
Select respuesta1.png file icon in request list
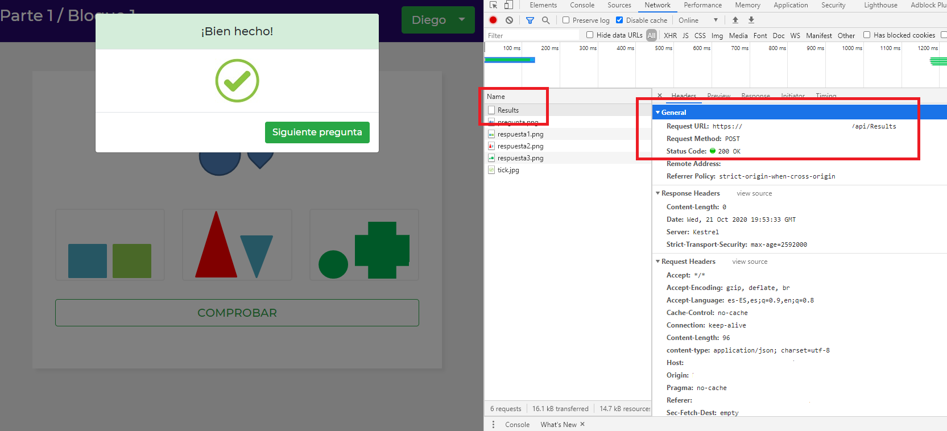(491, 134)
